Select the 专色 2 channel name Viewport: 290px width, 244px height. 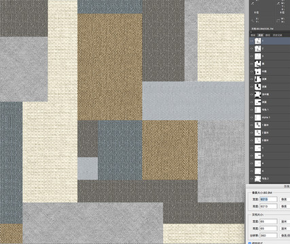(265, 179)
